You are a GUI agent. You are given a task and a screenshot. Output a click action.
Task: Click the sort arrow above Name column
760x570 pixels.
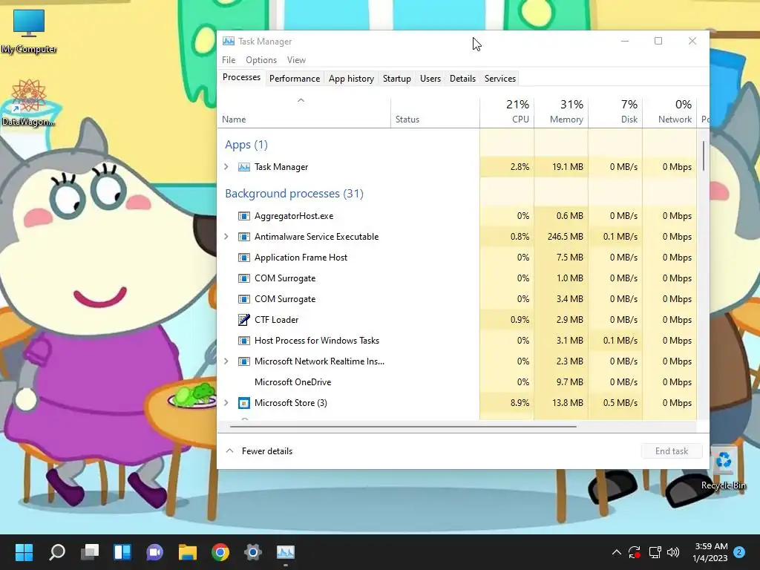pyautogui.click(x=301, y=100)
